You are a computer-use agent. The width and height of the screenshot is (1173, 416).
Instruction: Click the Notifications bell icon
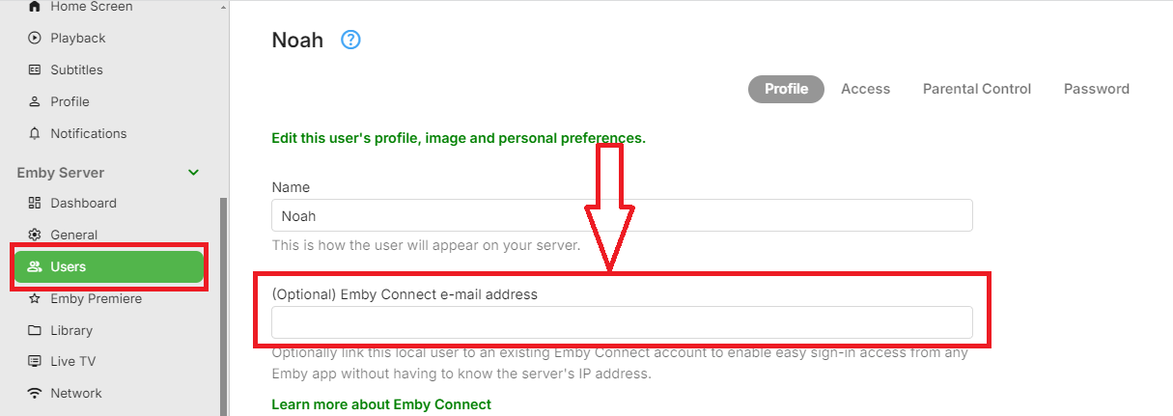(35, 133)
